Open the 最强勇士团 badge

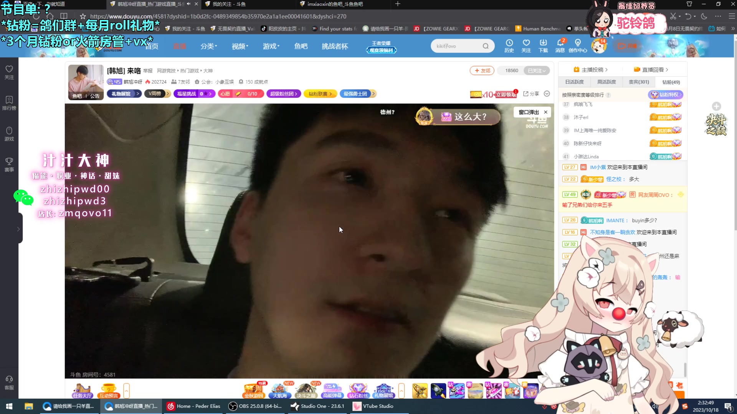point(357,94)
